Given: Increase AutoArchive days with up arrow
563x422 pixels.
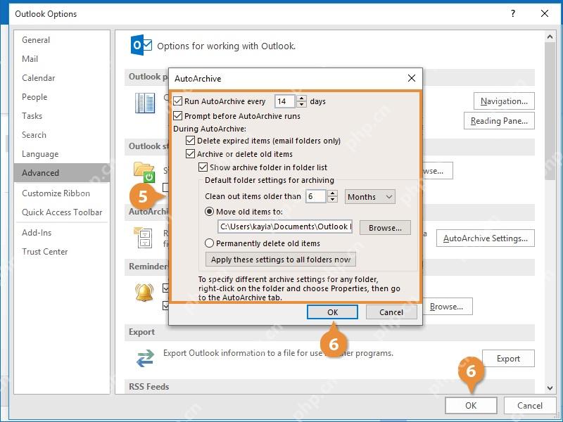Looking at the screenshot, I should tap(302, 98).
